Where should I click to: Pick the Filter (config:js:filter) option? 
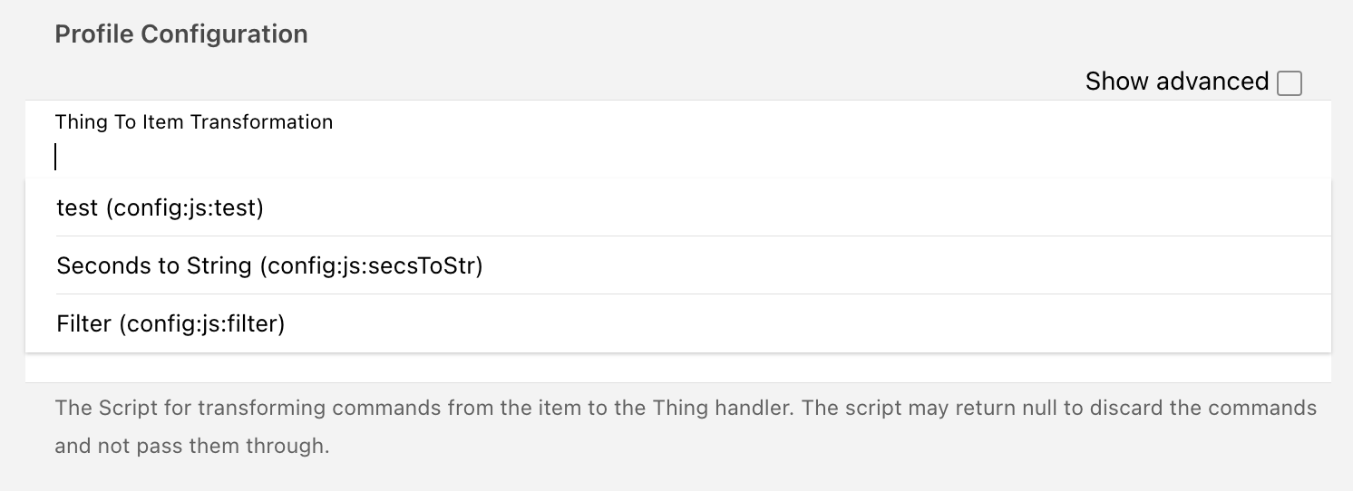click(170, 323)
